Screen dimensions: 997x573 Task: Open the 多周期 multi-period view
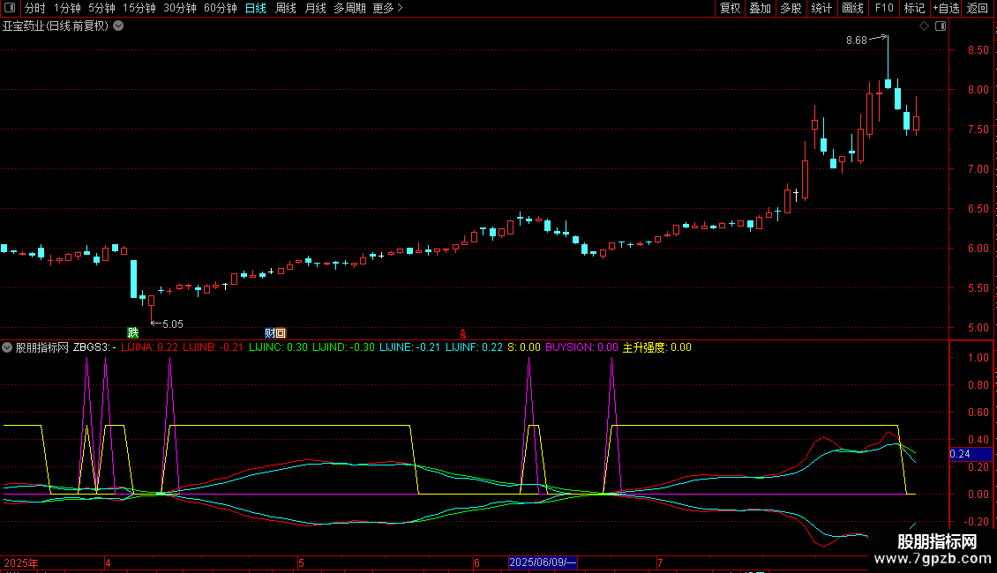(x=349, y=8)
